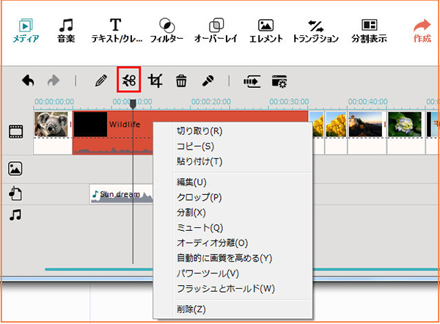Select the koala clip thumbnail
This screenshot has width=440, height=324.
click(51, 125)
